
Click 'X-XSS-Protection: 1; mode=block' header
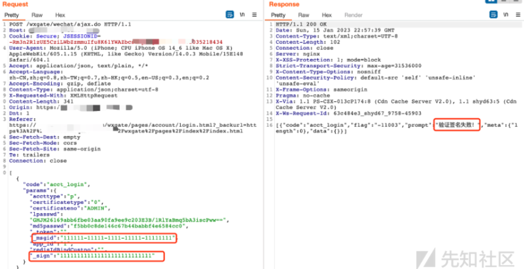pos(328,60)
